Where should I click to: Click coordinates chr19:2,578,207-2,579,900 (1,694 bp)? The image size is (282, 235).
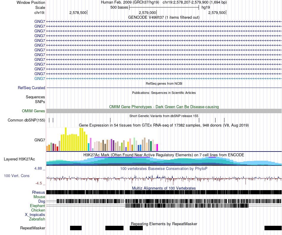coord(195,2)
